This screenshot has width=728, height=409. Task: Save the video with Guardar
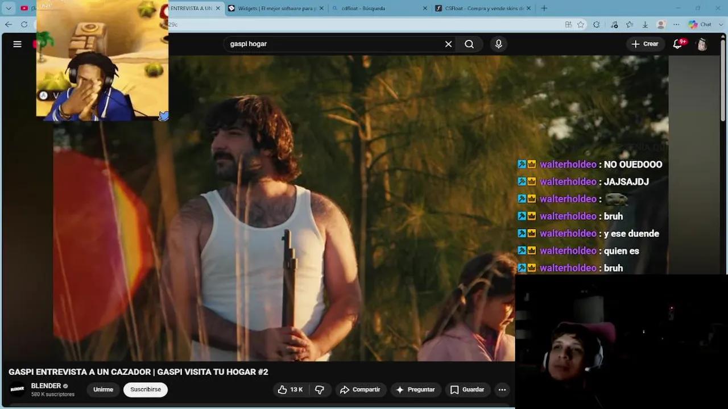(468, 390)
